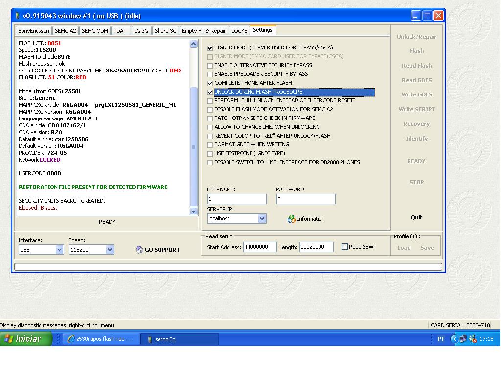Open the Interface USB dropdown
This screenshot has height=376, width=501.
59,250
